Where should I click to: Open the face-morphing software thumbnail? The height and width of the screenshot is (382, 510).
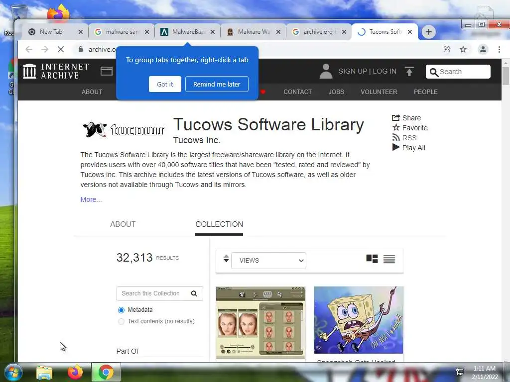coord(260,322)
